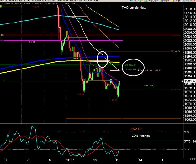Click the red '-19.74' label near top

tap(35, 7)
